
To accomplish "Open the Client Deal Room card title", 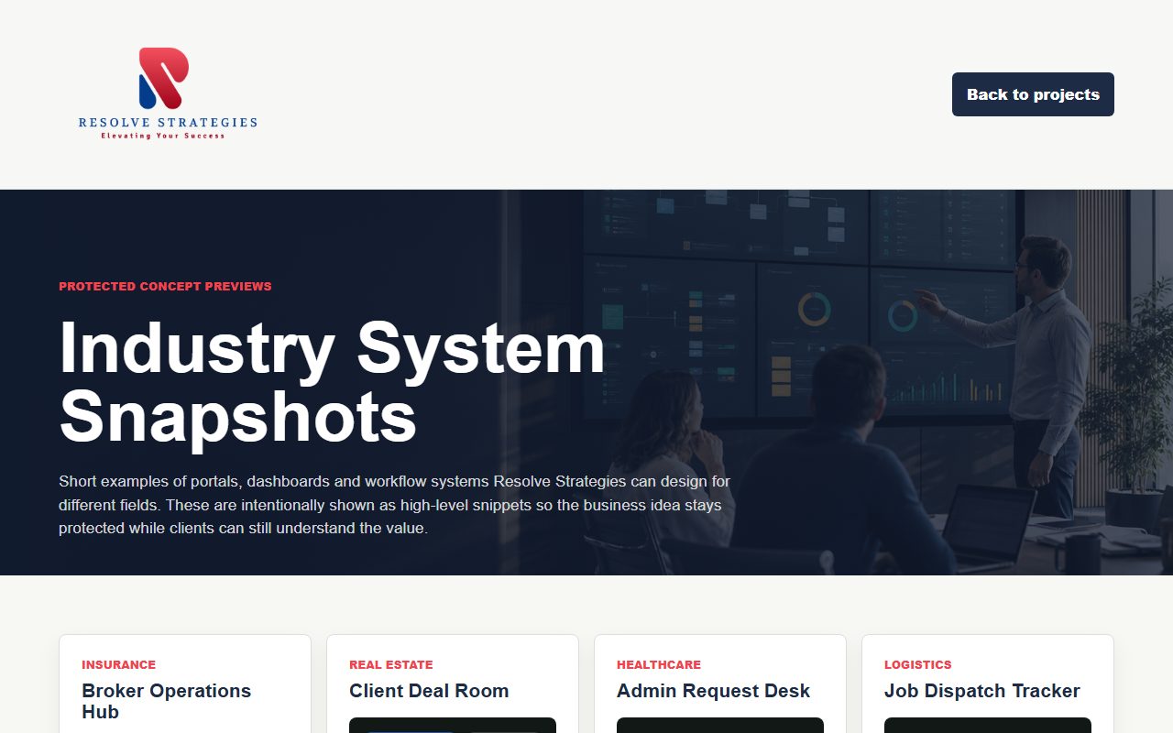I will [x=429, y=691].
